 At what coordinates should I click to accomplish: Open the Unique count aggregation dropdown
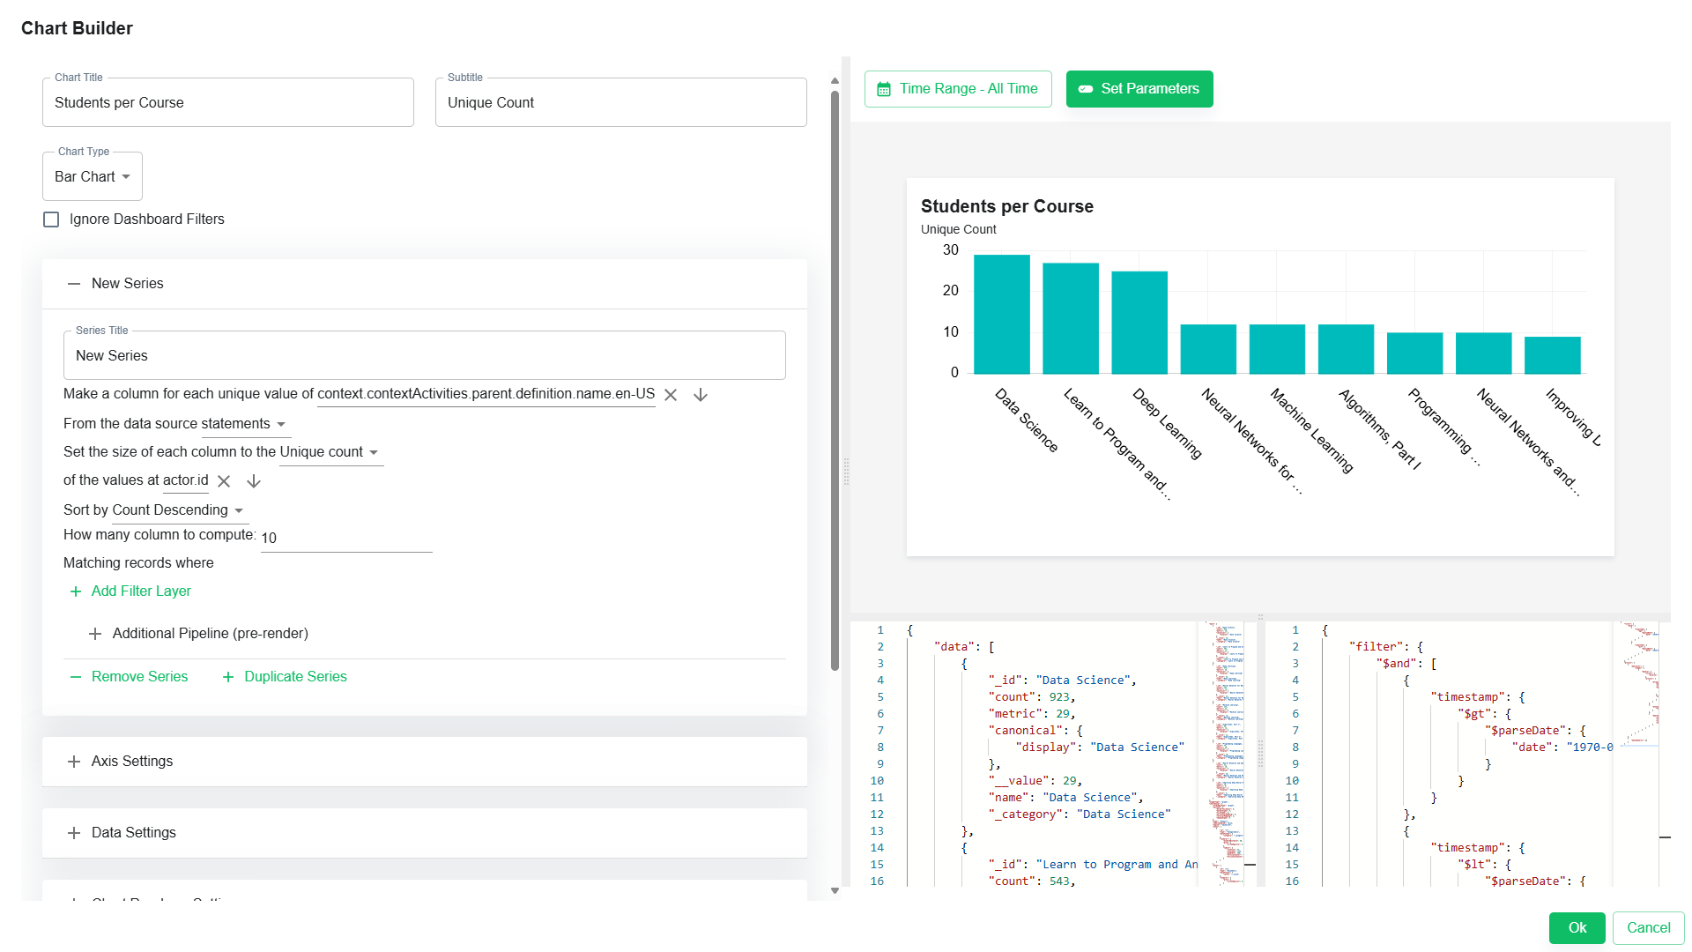tap(330, 452)
